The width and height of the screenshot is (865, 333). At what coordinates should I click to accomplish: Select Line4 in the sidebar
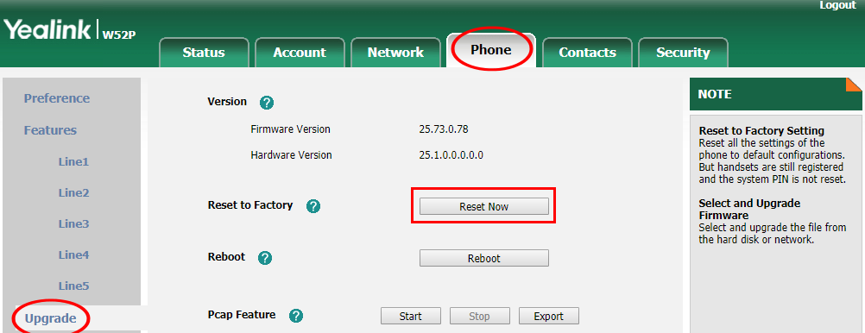point(73,254)
